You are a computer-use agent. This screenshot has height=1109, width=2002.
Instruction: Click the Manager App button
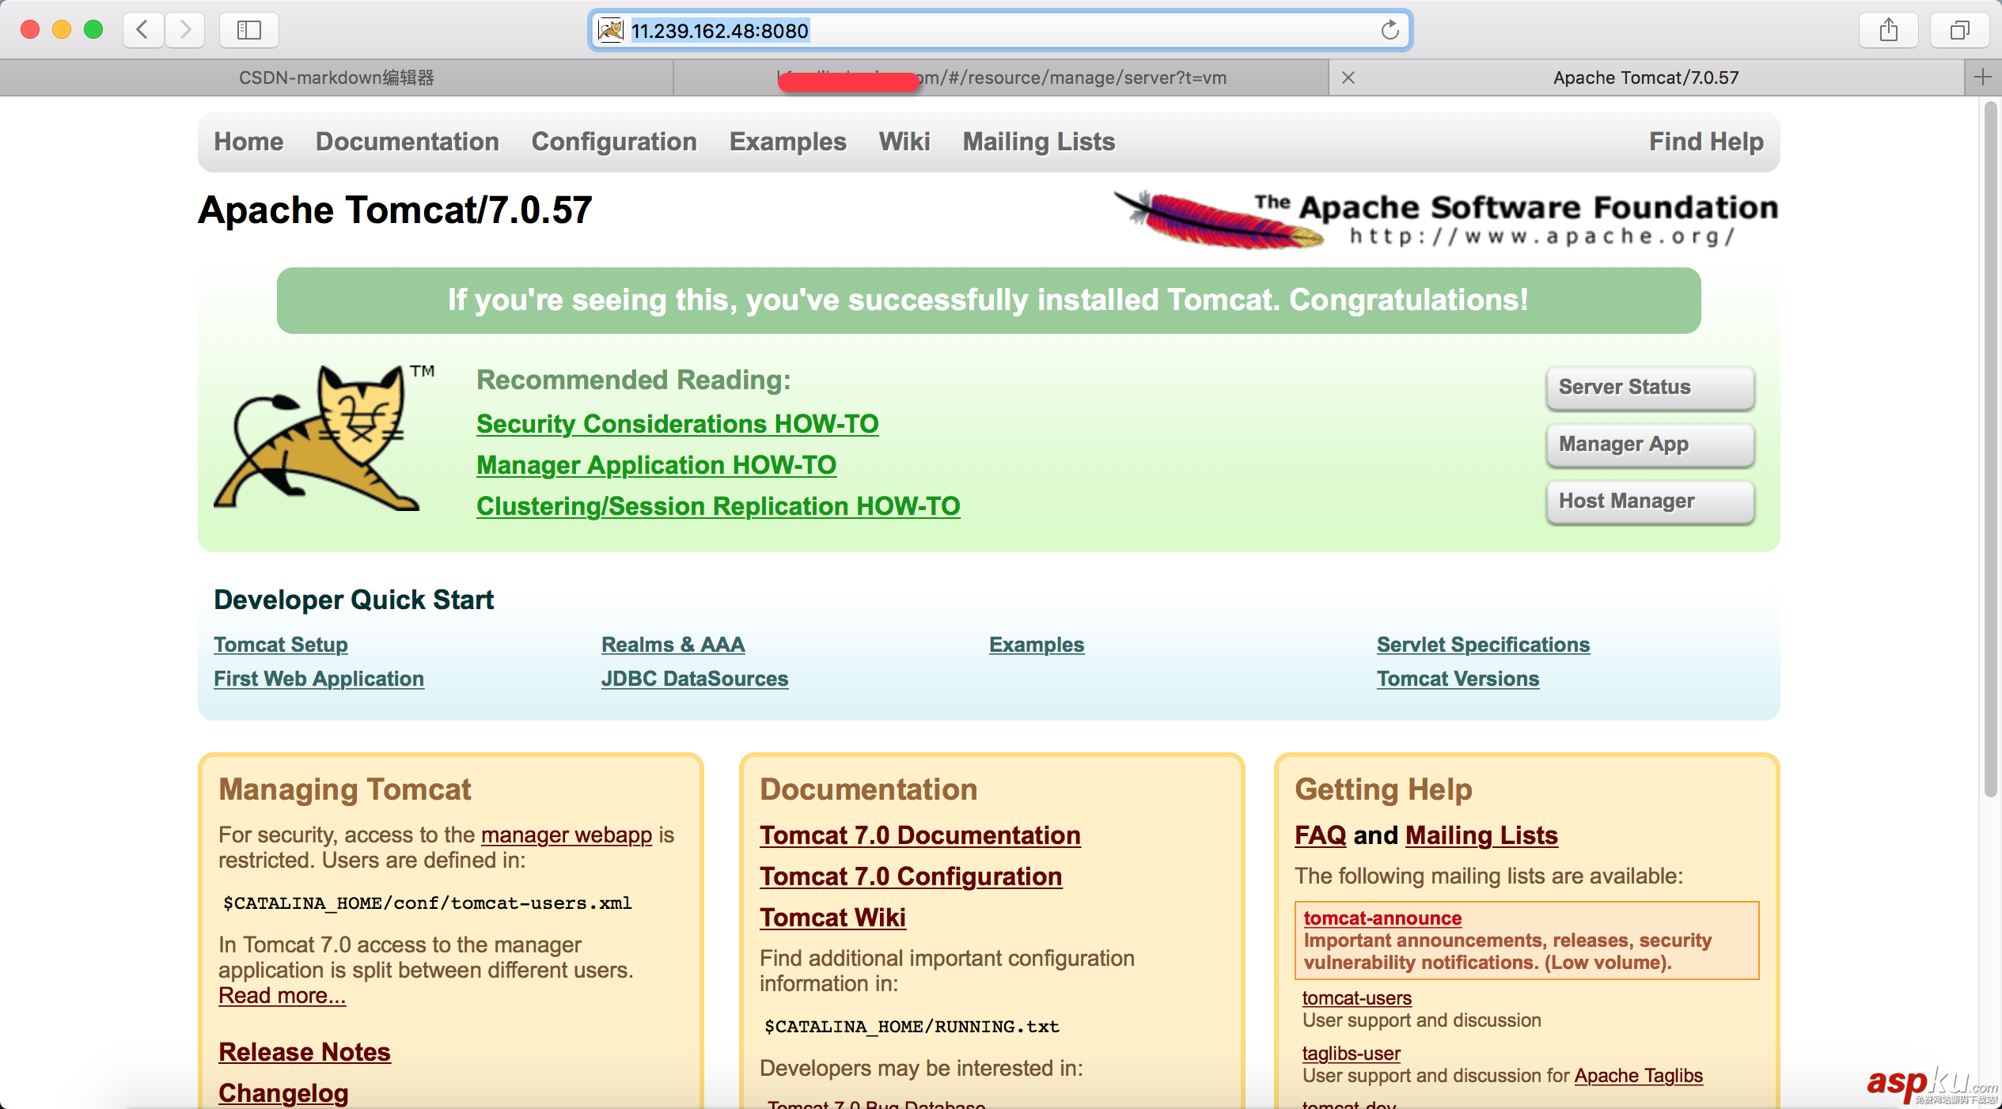click(1651, 445)
